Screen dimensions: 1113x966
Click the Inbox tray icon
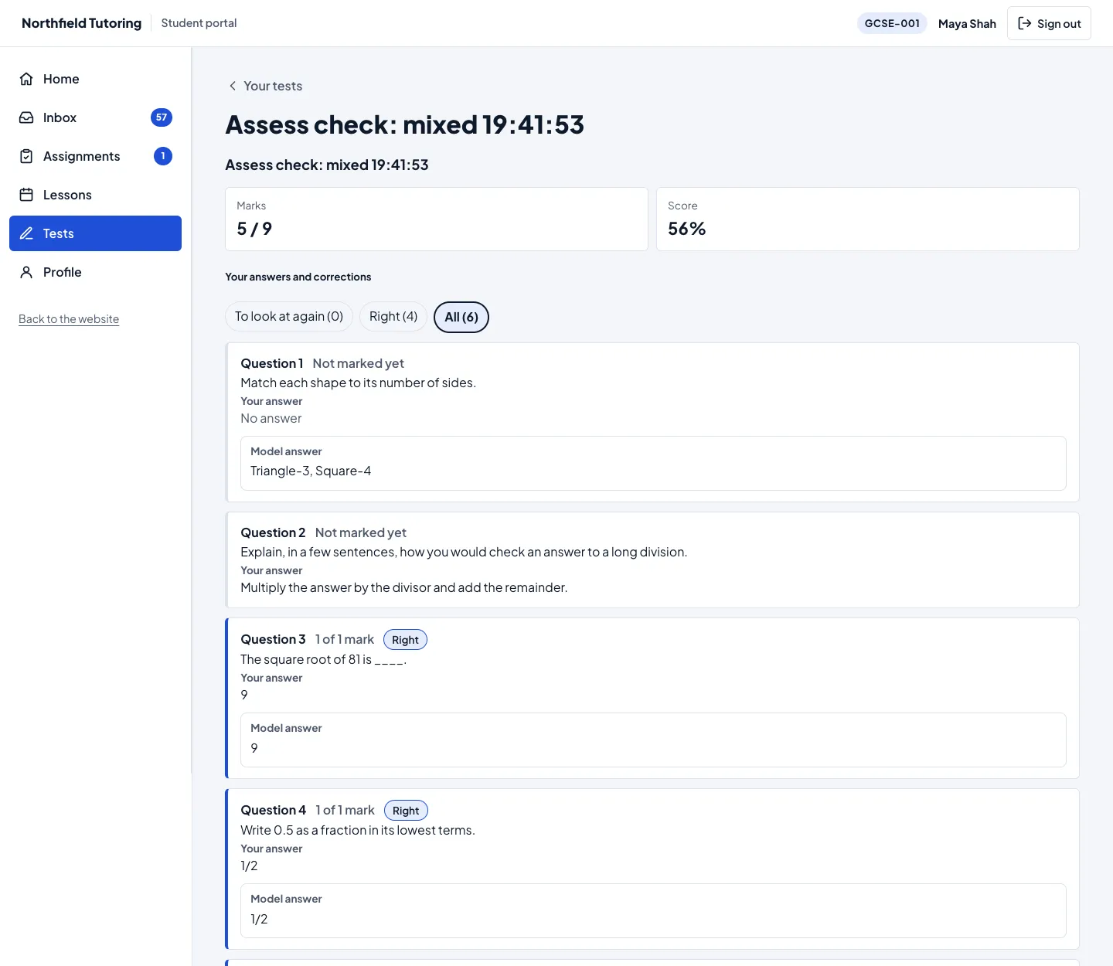(26, 117)
